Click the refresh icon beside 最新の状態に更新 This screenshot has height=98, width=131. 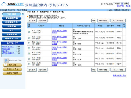pos(6,60)
